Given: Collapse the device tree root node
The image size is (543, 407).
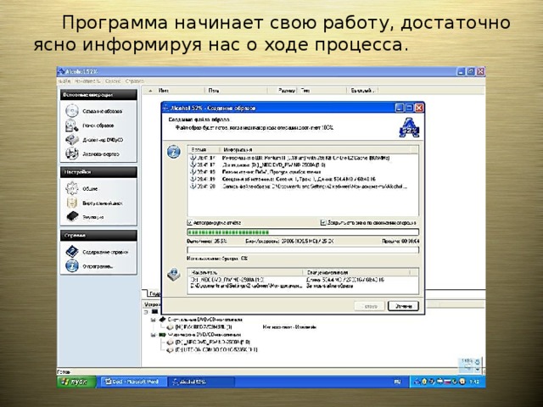Looking at the screenshot, I should pos(146,312).
